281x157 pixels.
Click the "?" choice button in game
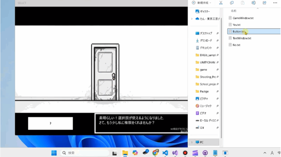(x=50, y=123)
